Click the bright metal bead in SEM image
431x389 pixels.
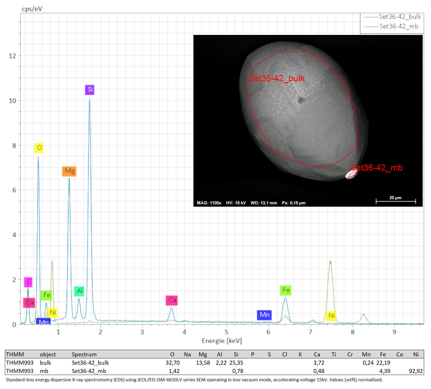[351, 174]
